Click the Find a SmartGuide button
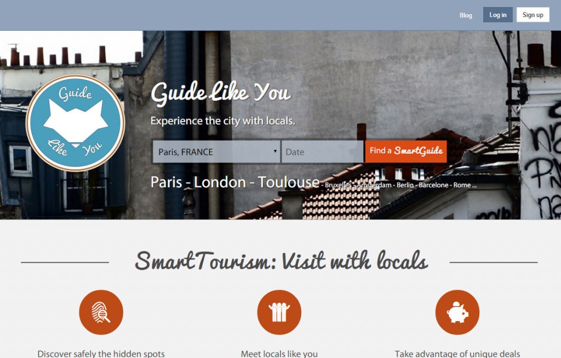Image resolution: width=561 pixels, height=358 pixels. 406,151
